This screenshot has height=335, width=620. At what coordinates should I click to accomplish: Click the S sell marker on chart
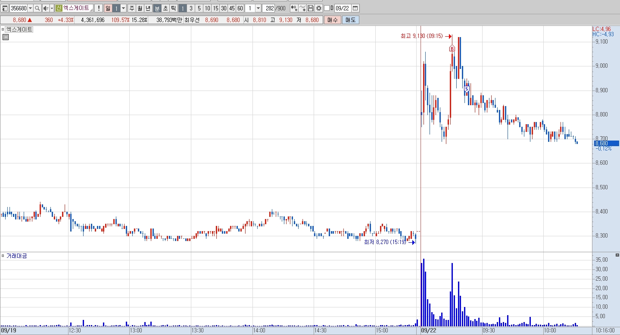point(466,88)
